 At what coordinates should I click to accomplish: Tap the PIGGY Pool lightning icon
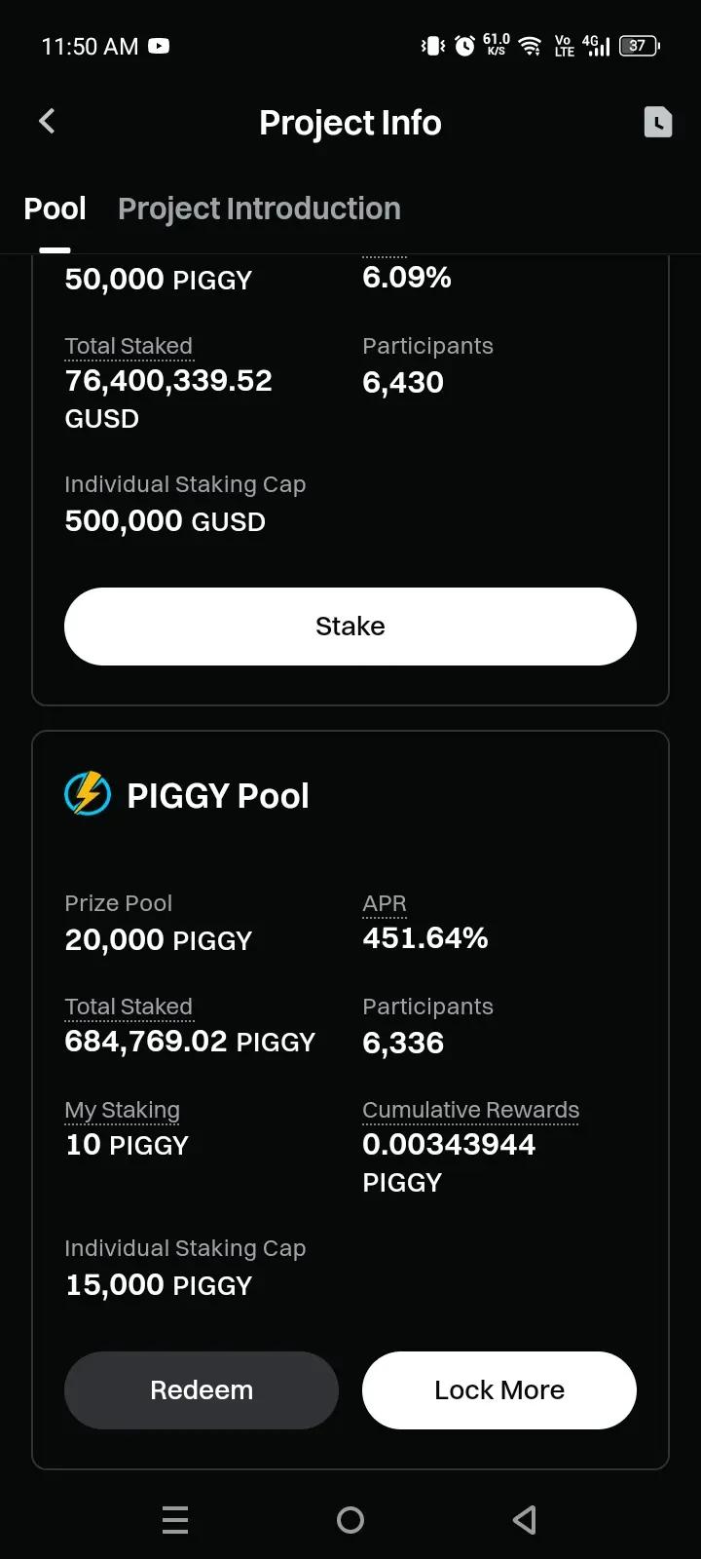tap(88, 794)
